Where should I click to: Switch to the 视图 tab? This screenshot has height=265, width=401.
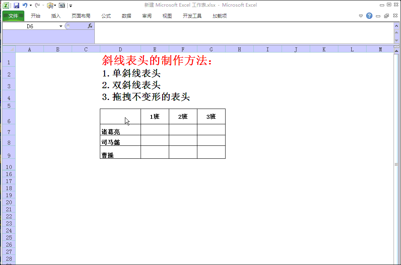click(x=167, y=16)
